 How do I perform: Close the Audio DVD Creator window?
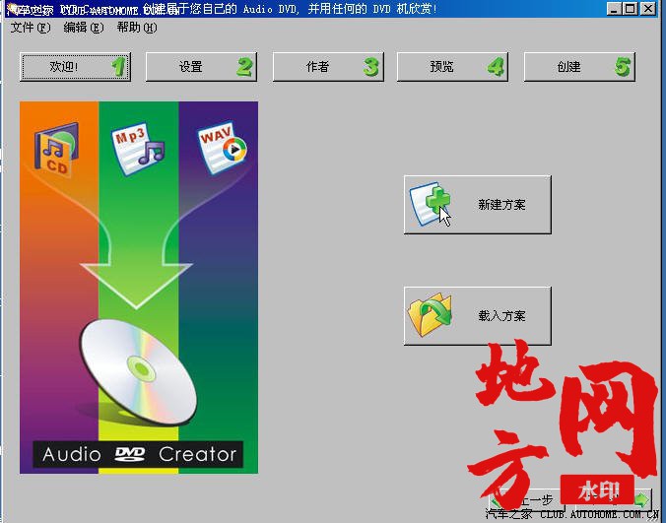[x=648, y=8]
